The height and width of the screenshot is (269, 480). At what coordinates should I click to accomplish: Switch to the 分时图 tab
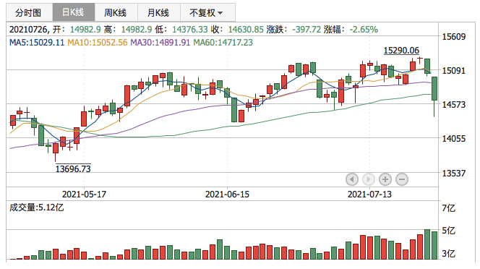[x=28, y=12]
